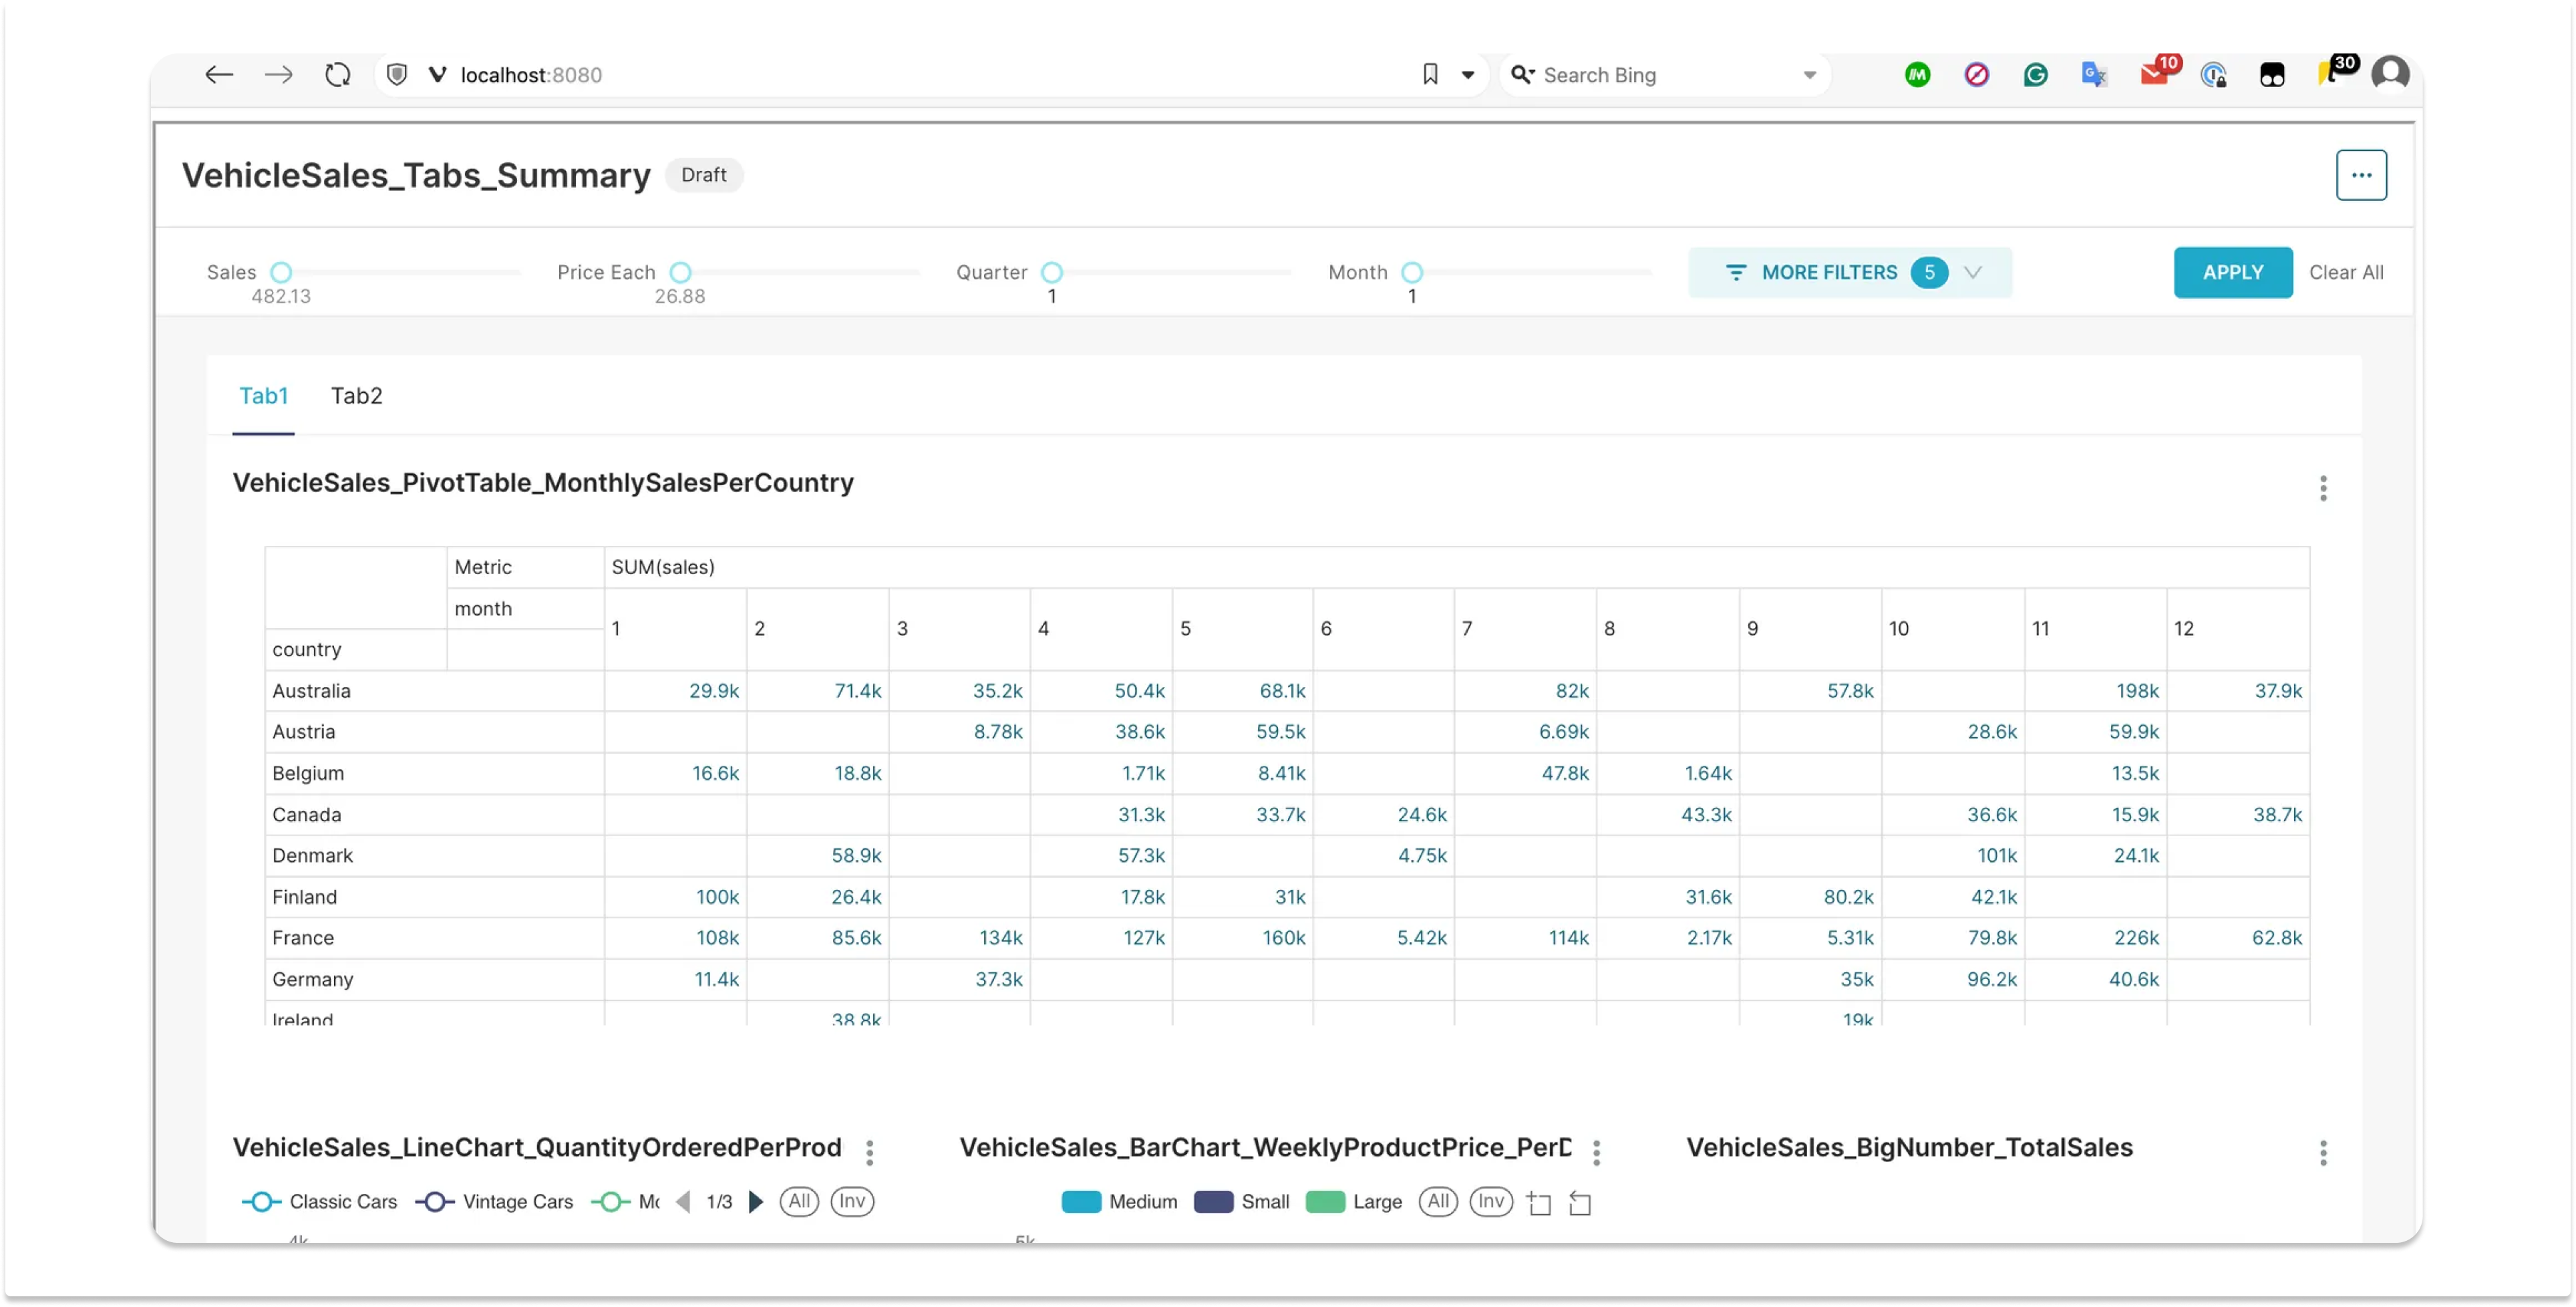Select Tab1
This screenshot has width=2576, height=1307.
click(x=263, y=396)
